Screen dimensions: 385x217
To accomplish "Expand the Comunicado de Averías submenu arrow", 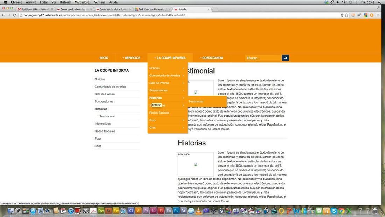I will [183, 75].
